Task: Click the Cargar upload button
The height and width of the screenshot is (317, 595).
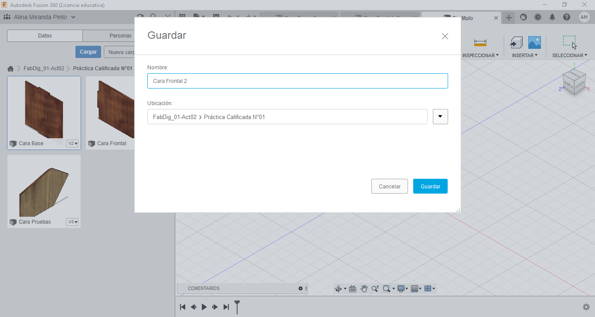Action: pyautogui.click(x=88, y=52)
